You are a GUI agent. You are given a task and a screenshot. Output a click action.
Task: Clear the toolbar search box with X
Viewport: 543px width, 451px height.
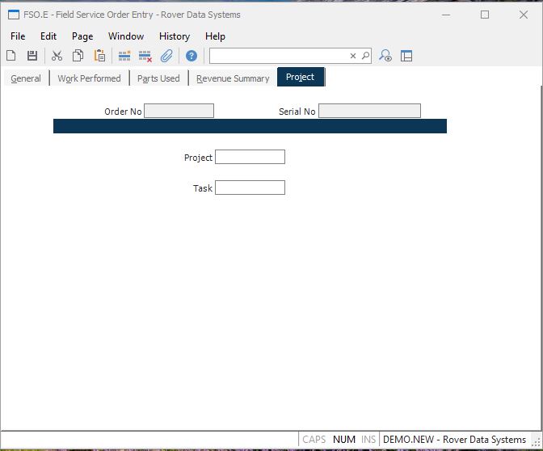click(352, 56)
